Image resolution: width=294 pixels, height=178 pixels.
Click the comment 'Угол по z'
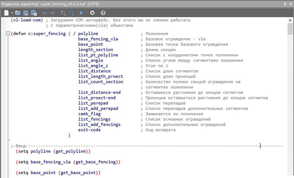tap(157, 66)
